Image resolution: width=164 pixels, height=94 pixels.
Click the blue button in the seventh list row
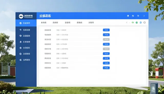click(106, 58)
